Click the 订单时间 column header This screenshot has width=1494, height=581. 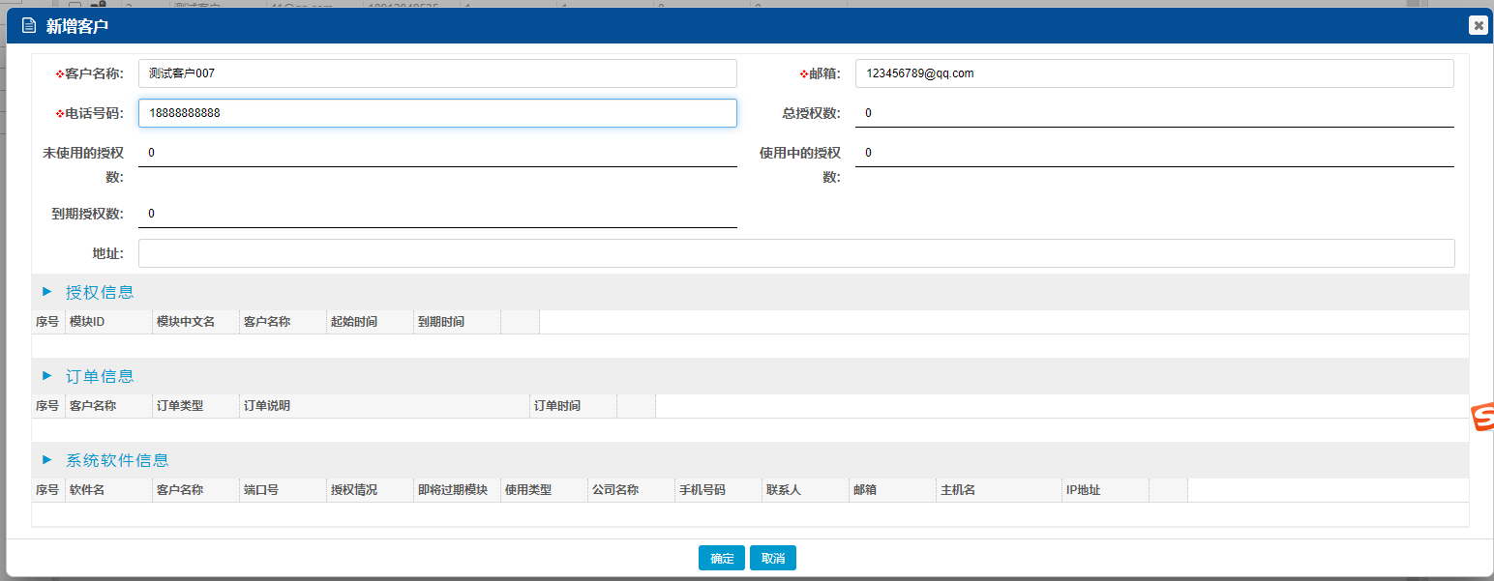[572, 406]
